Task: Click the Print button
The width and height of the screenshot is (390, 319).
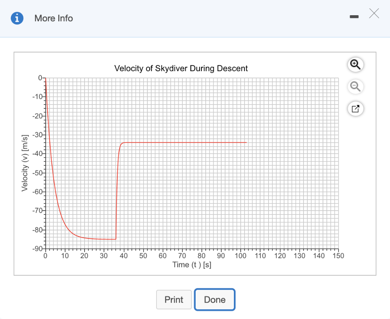Action: 174,300
